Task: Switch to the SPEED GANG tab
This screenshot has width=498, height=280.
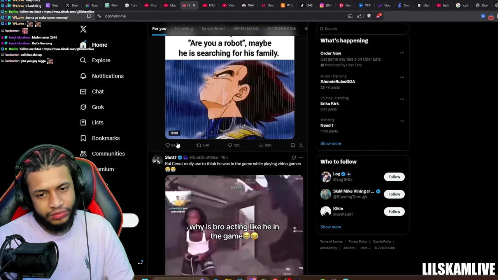Action: point(246,28)
